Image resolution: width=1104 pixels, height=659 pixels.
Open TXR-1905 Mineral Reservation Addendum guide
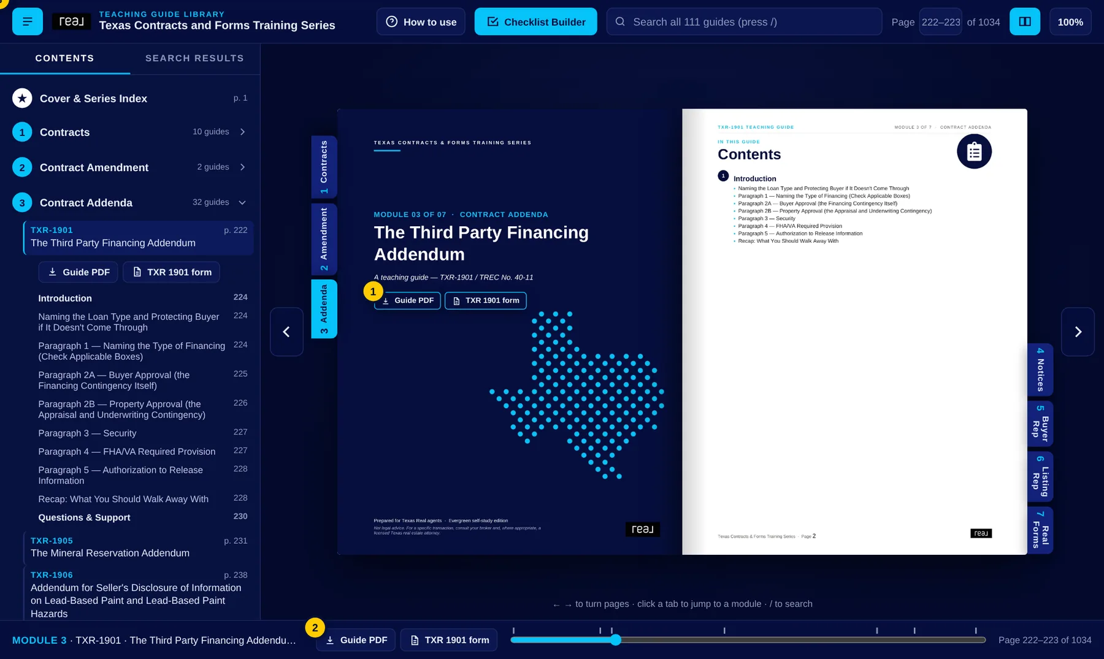tap(139, 547)
